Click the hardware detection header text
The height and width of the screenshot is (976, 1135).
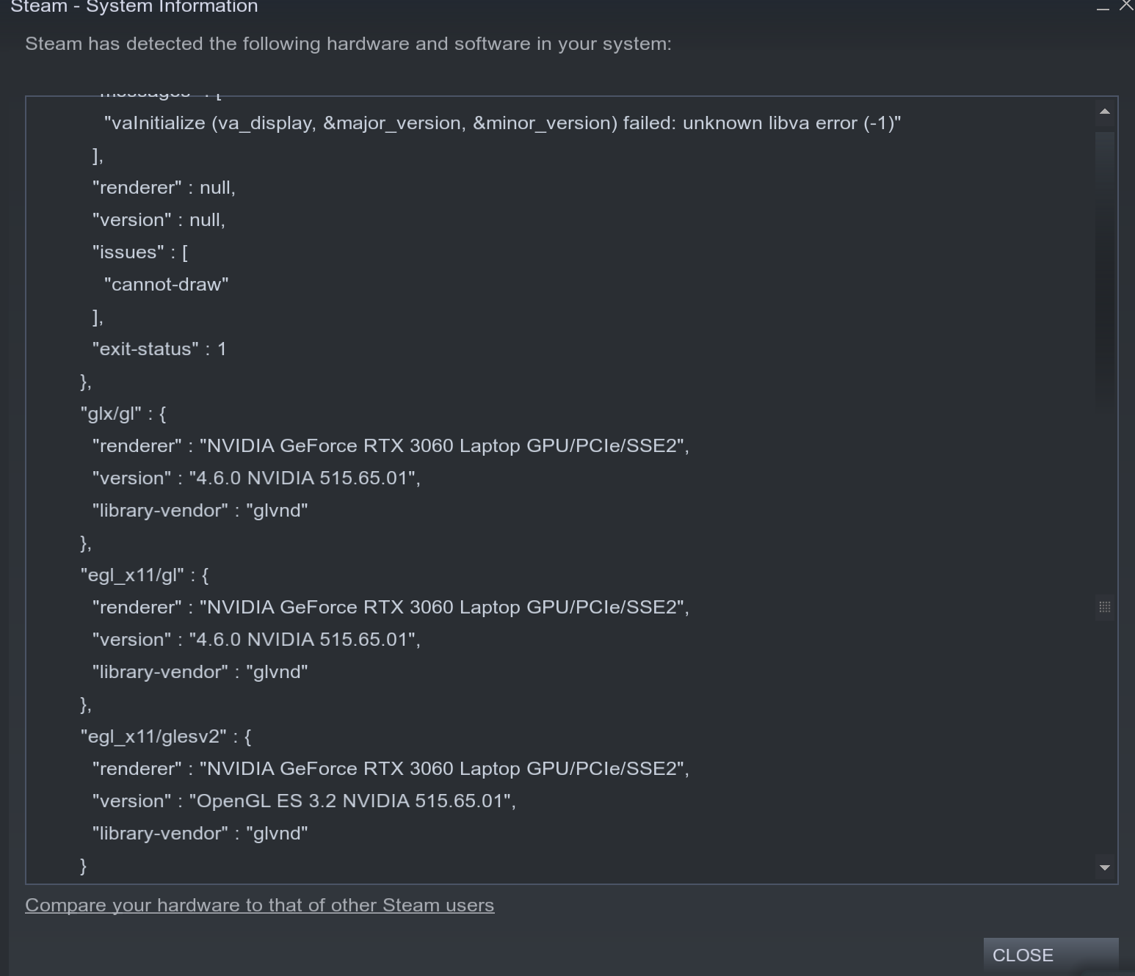tap(348, 43)
